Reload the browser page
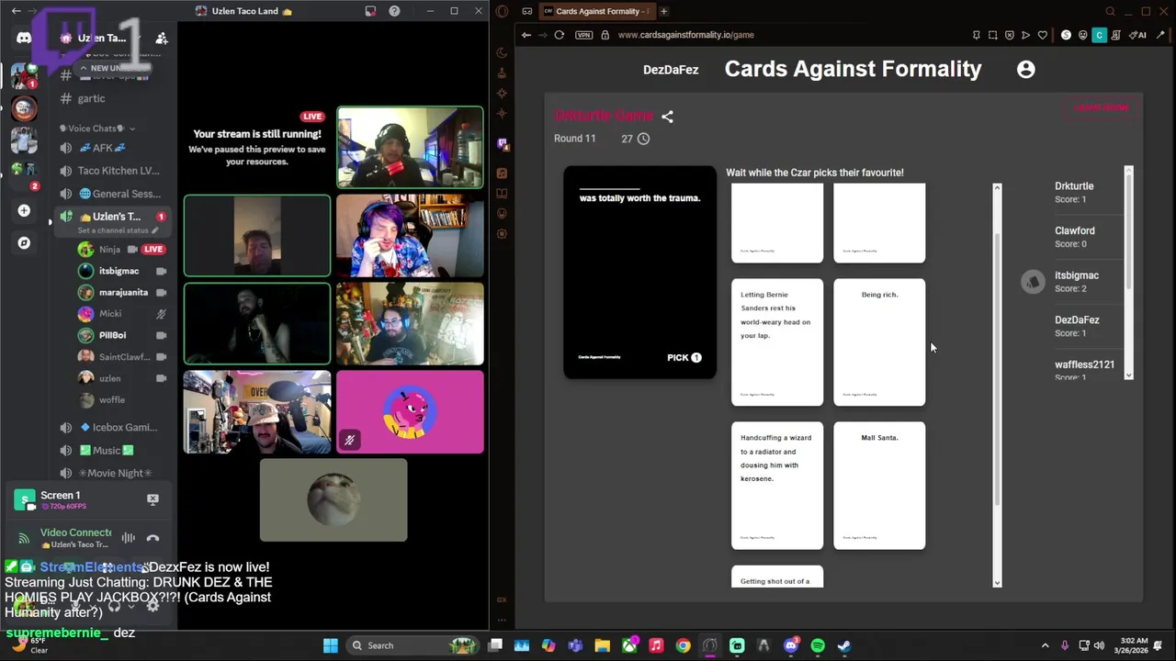This screenshot has height=661, width=1176. point(559,35)
